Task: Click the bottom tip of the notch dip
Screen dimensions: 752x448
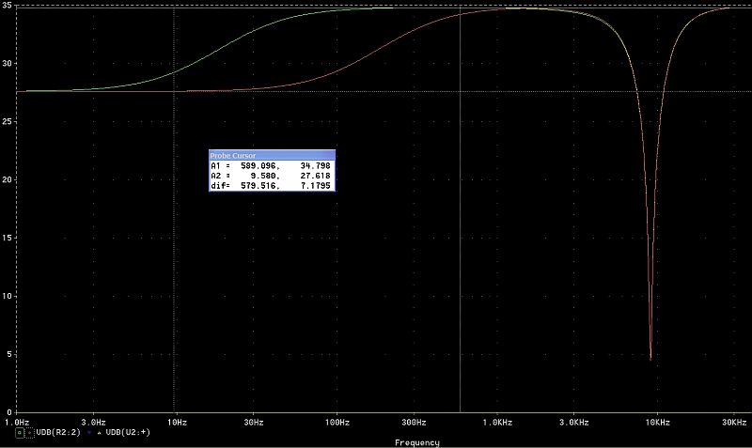Action: click(x=650, y=359)
